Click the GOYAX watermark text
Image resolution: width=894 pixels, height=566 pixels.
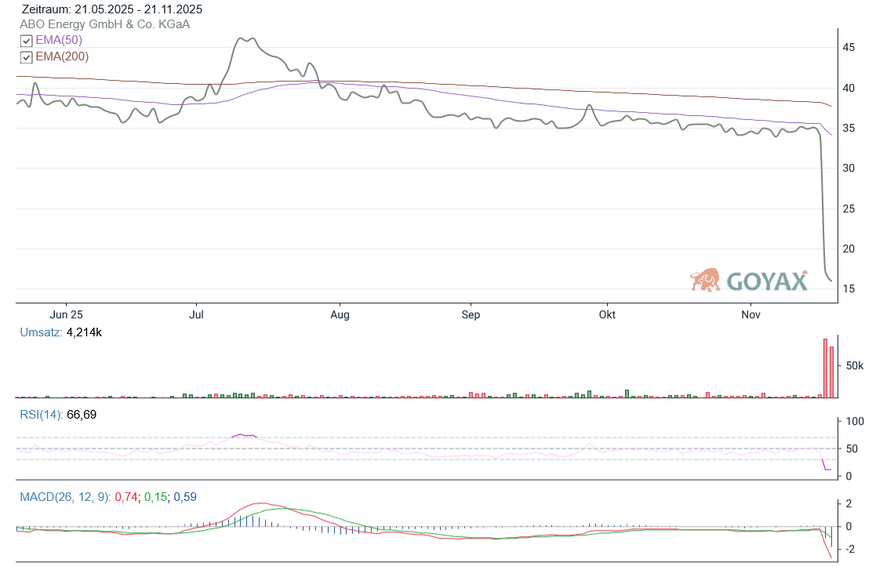[767, 281]
